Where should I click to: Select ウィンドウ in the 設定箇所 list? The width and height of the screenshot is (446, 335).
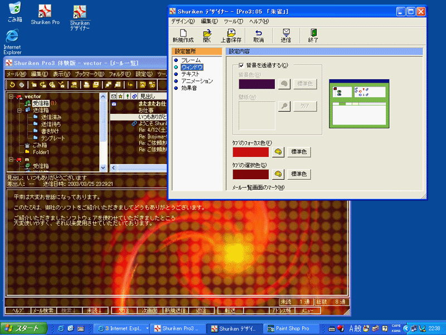pyautogui.click(x=192, y=67)
